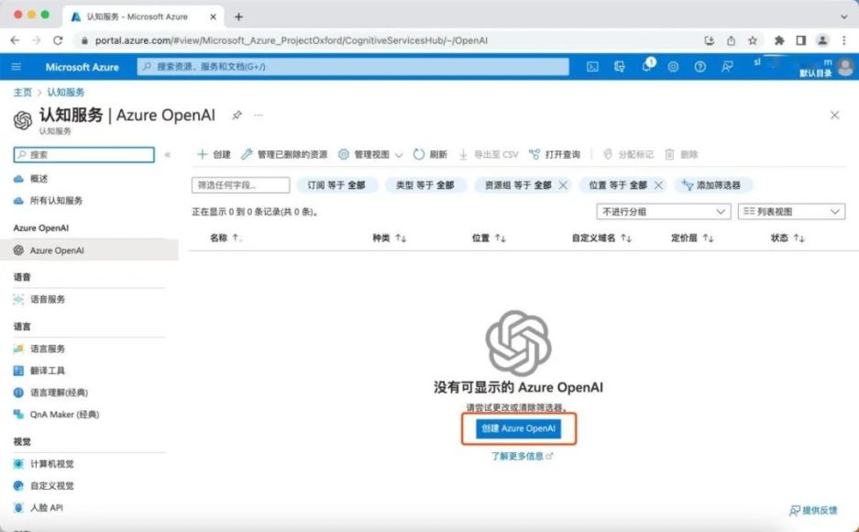Viewport: 859px width, 532px height.
Task: Open the 订阅 等于 全部 filter
Action: pos(336,185)
